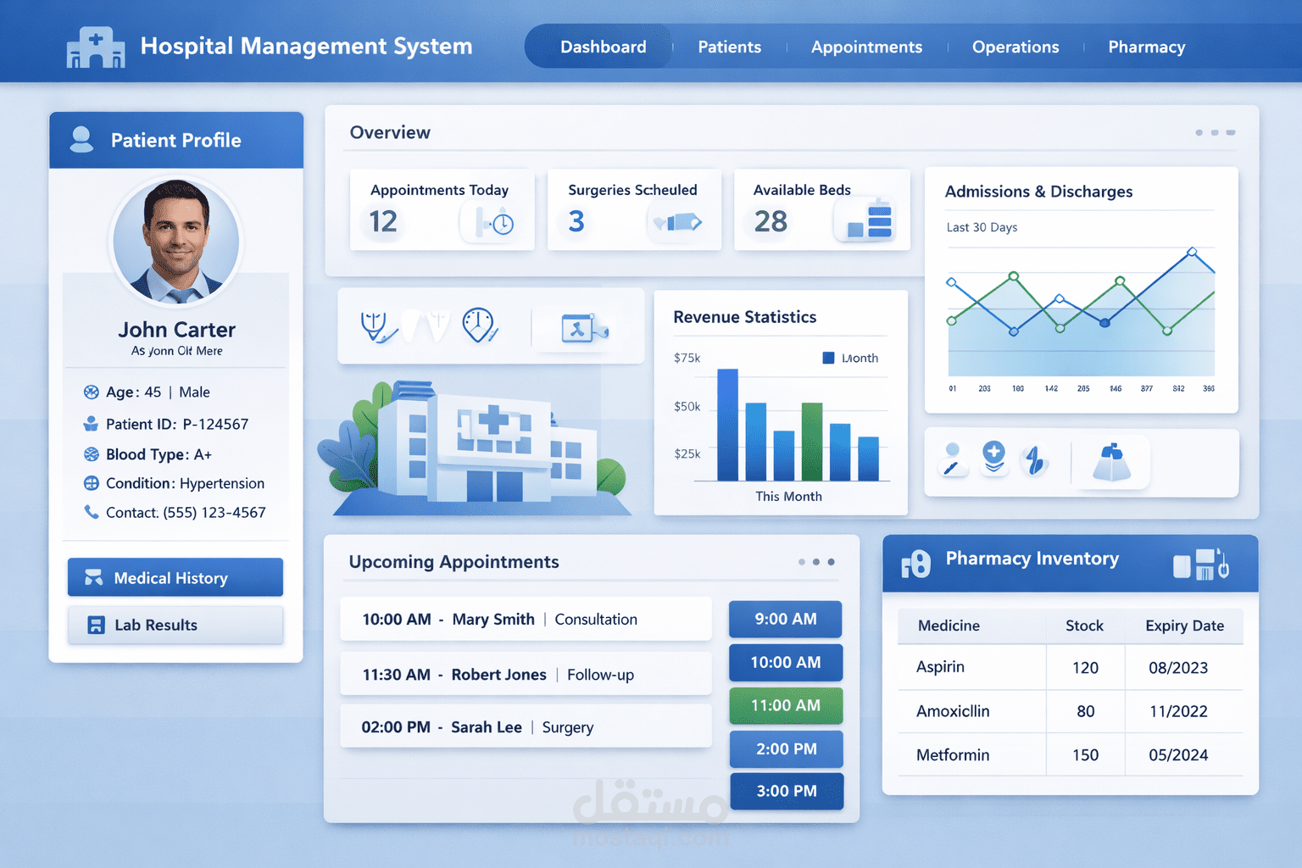Click the hospital logo icon
Screen dimensions: 1302x868
[x=95, y=47]
